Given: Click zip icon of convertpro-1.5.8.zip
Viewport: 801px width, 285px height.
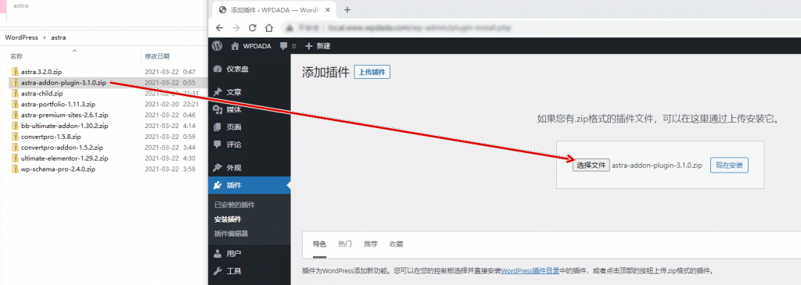Looking at the screenshot, I should [x=16, y=137].
